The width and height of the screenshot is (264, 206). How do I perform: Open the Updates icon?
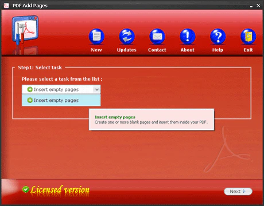[x=127, y=37]
